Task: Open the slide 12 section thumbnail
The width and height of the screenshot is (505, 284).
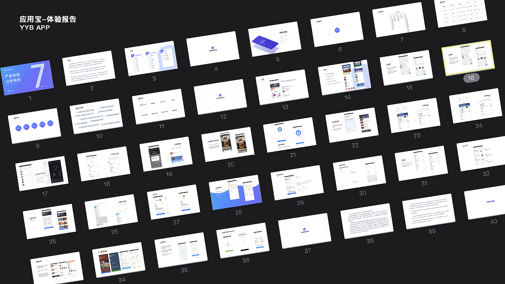Action: (x=221, y=97)
